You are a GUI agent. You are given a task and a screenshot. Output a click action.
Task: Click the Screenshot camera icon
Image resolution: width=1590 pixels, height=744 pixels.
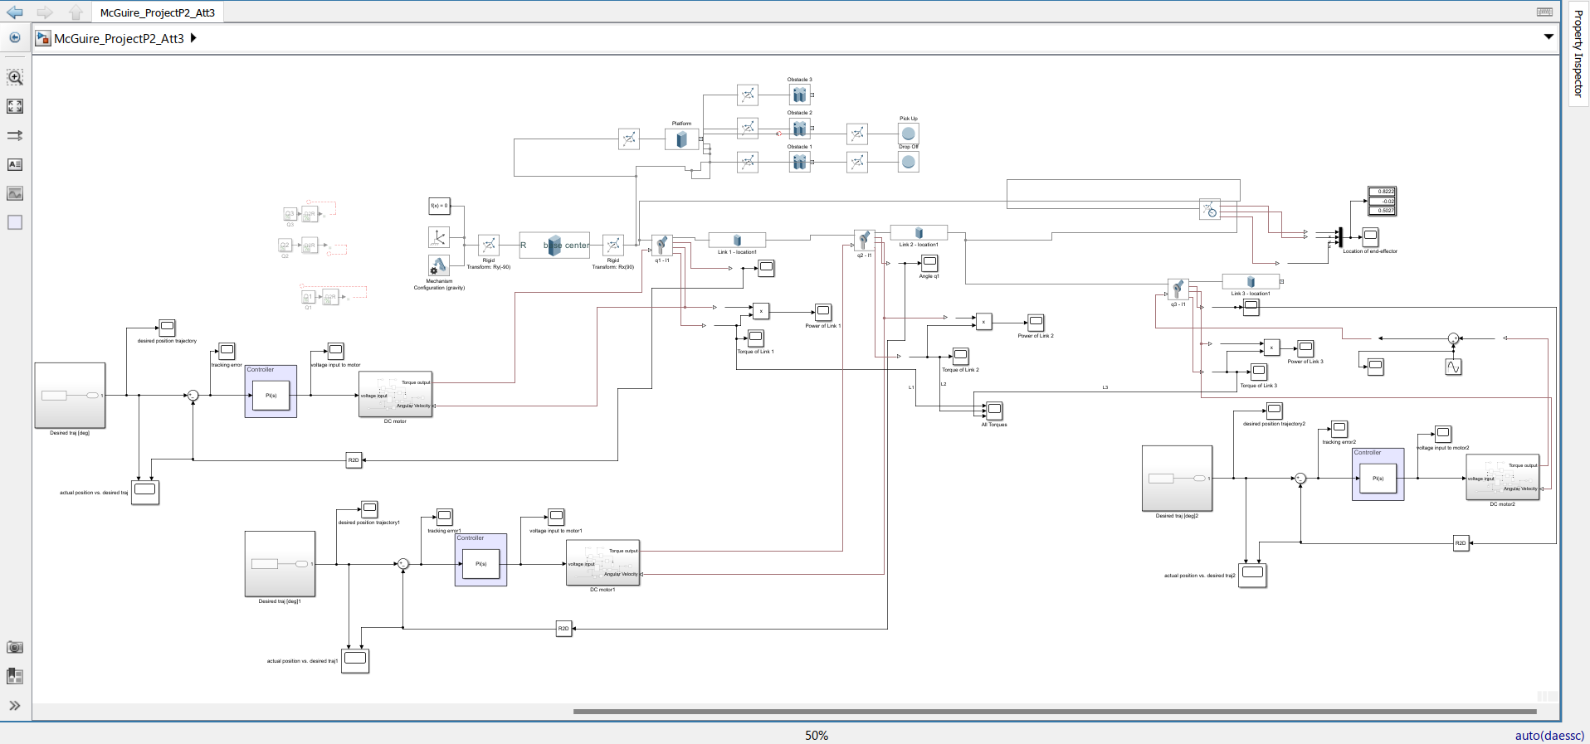tap(15, 647)
